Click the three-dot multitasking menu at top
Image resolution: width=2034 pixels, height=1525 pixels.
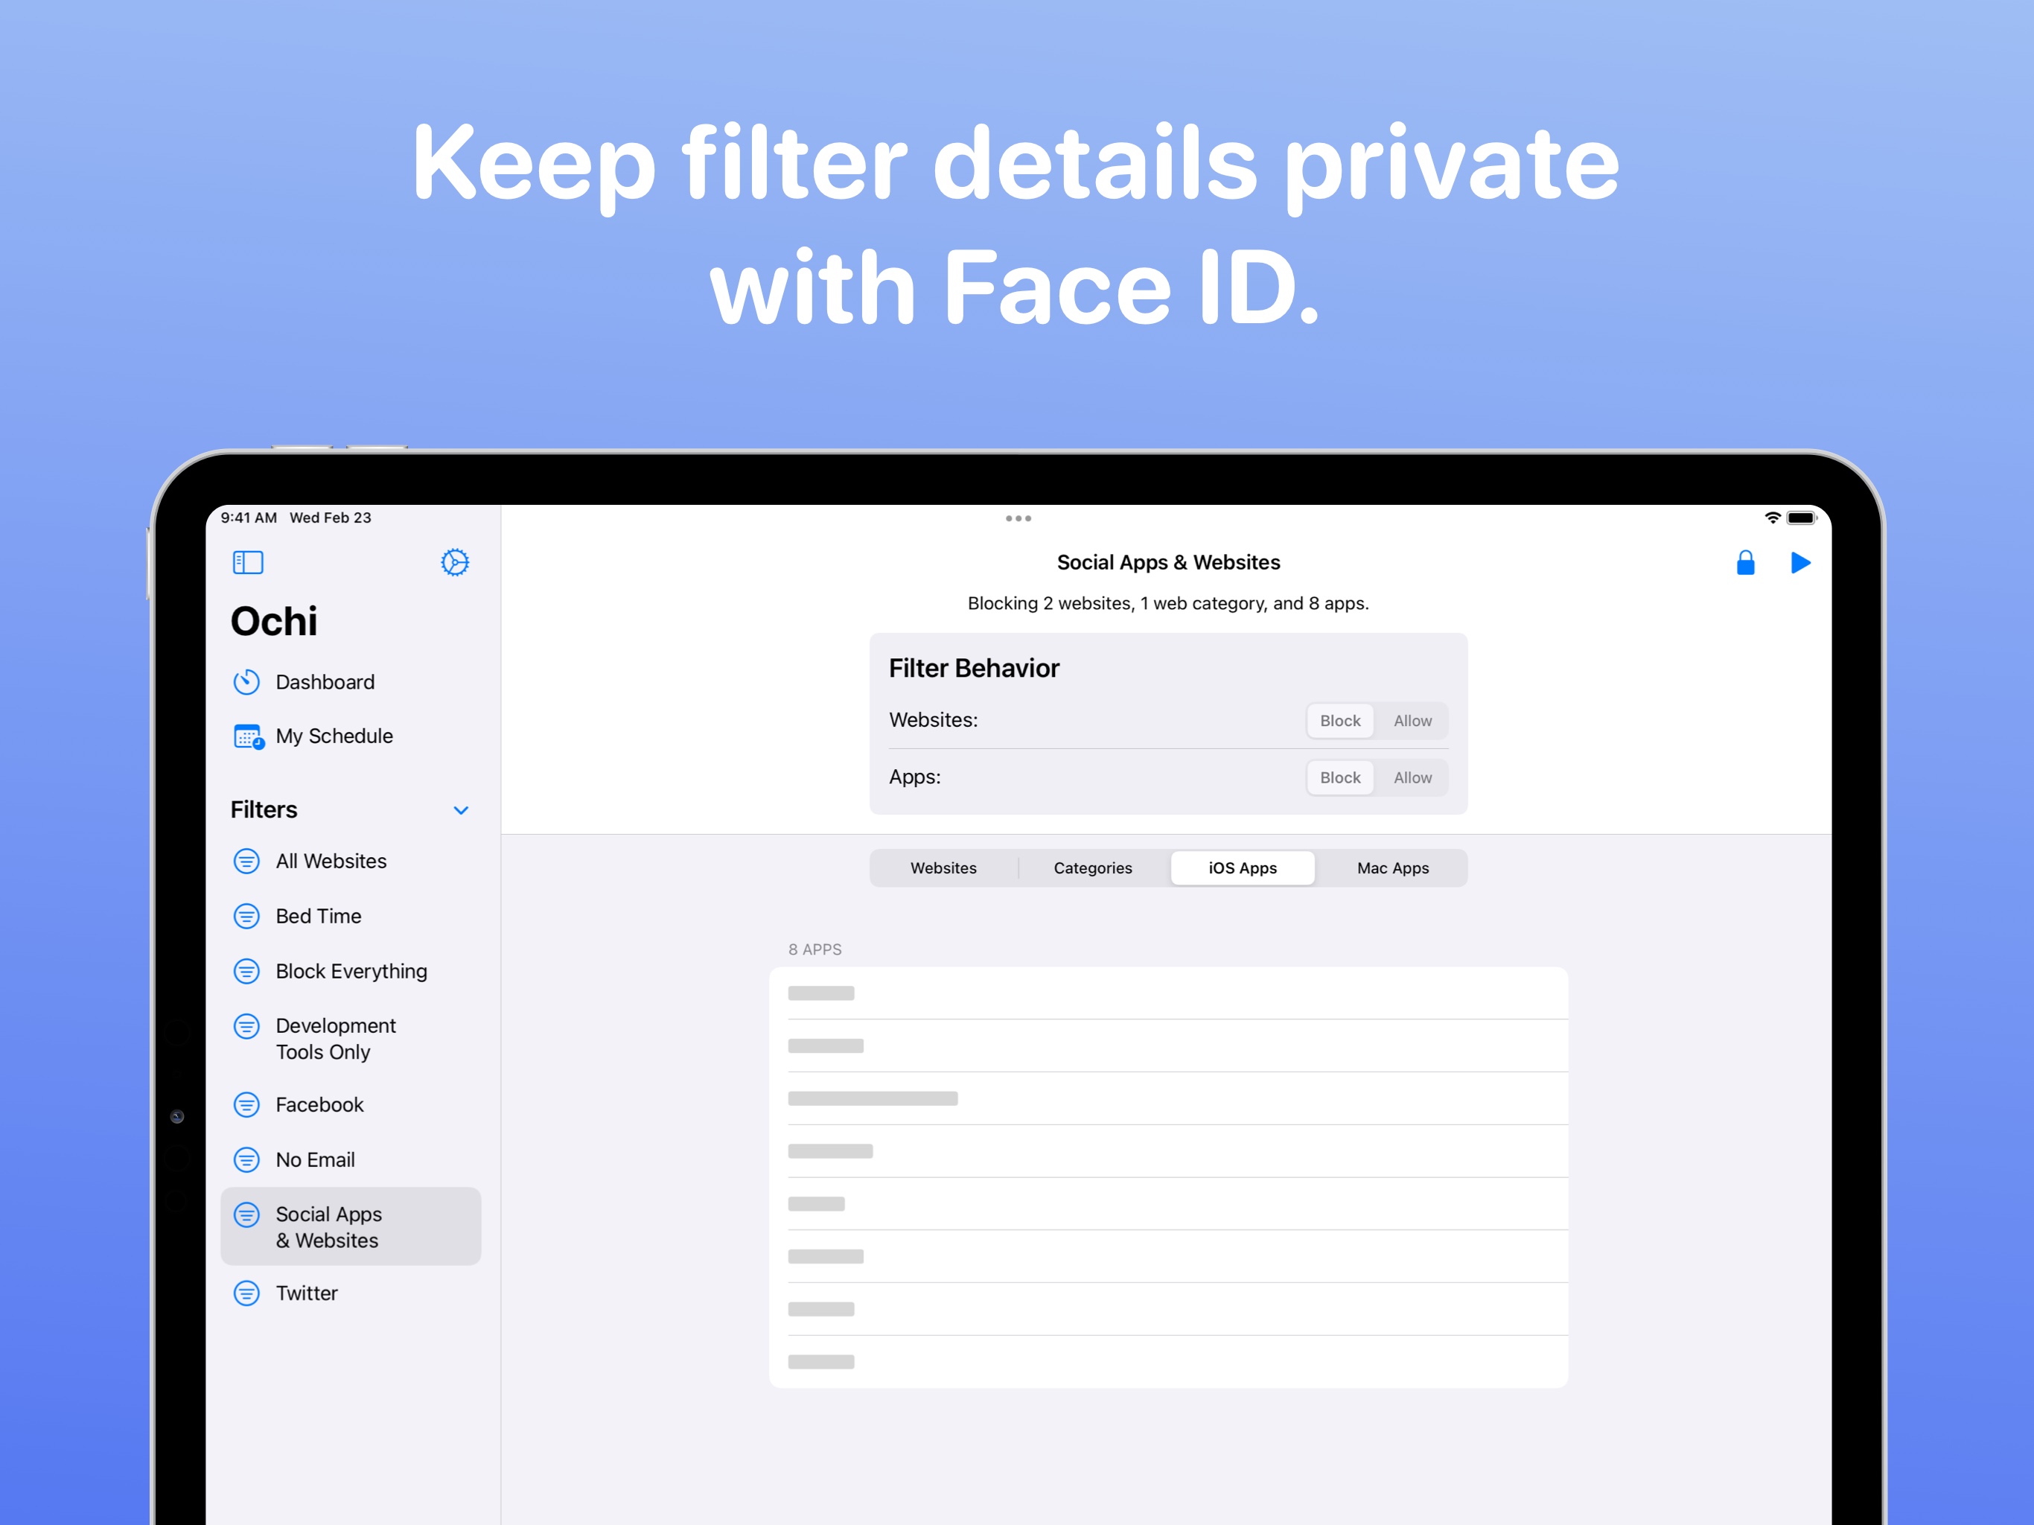click(1017, 518)
